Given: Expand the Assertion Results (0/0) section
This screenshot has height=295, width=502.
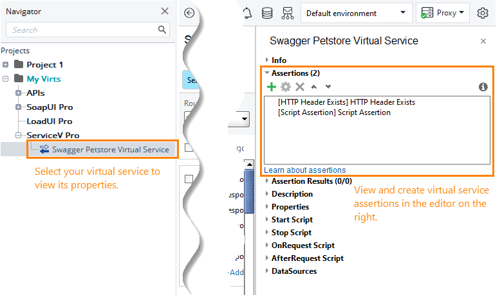Looking at the screenshot, I should (266, 181).
